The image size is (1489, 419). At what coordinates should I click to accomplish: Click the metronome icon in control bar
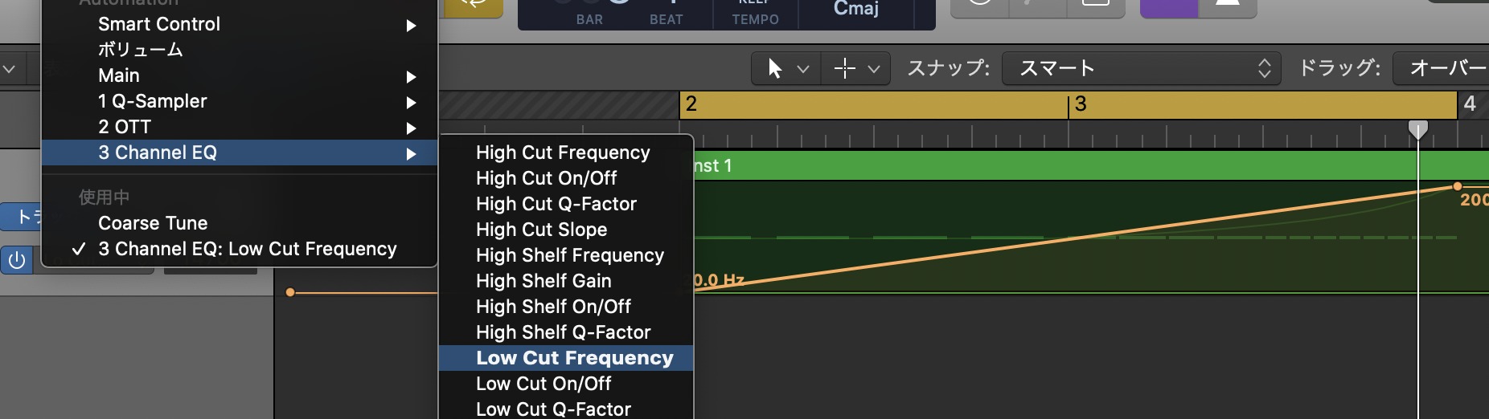click(x=1227, y=6)
